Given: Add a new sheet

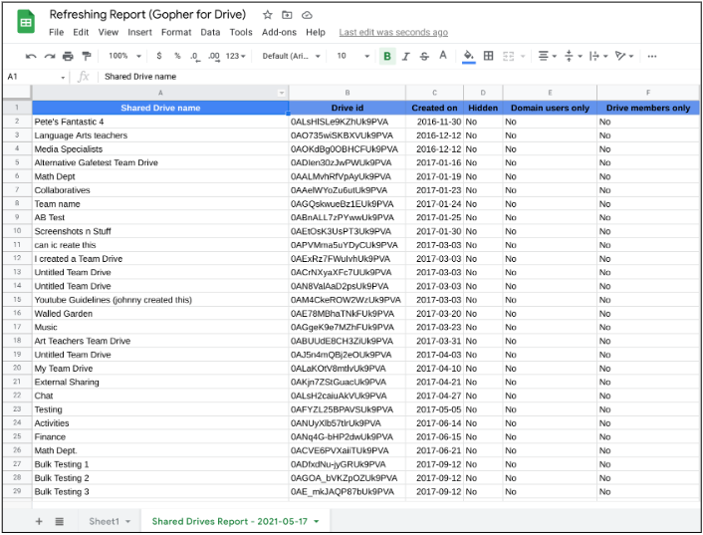Looking at the screenshot, I should click(39, 521).
